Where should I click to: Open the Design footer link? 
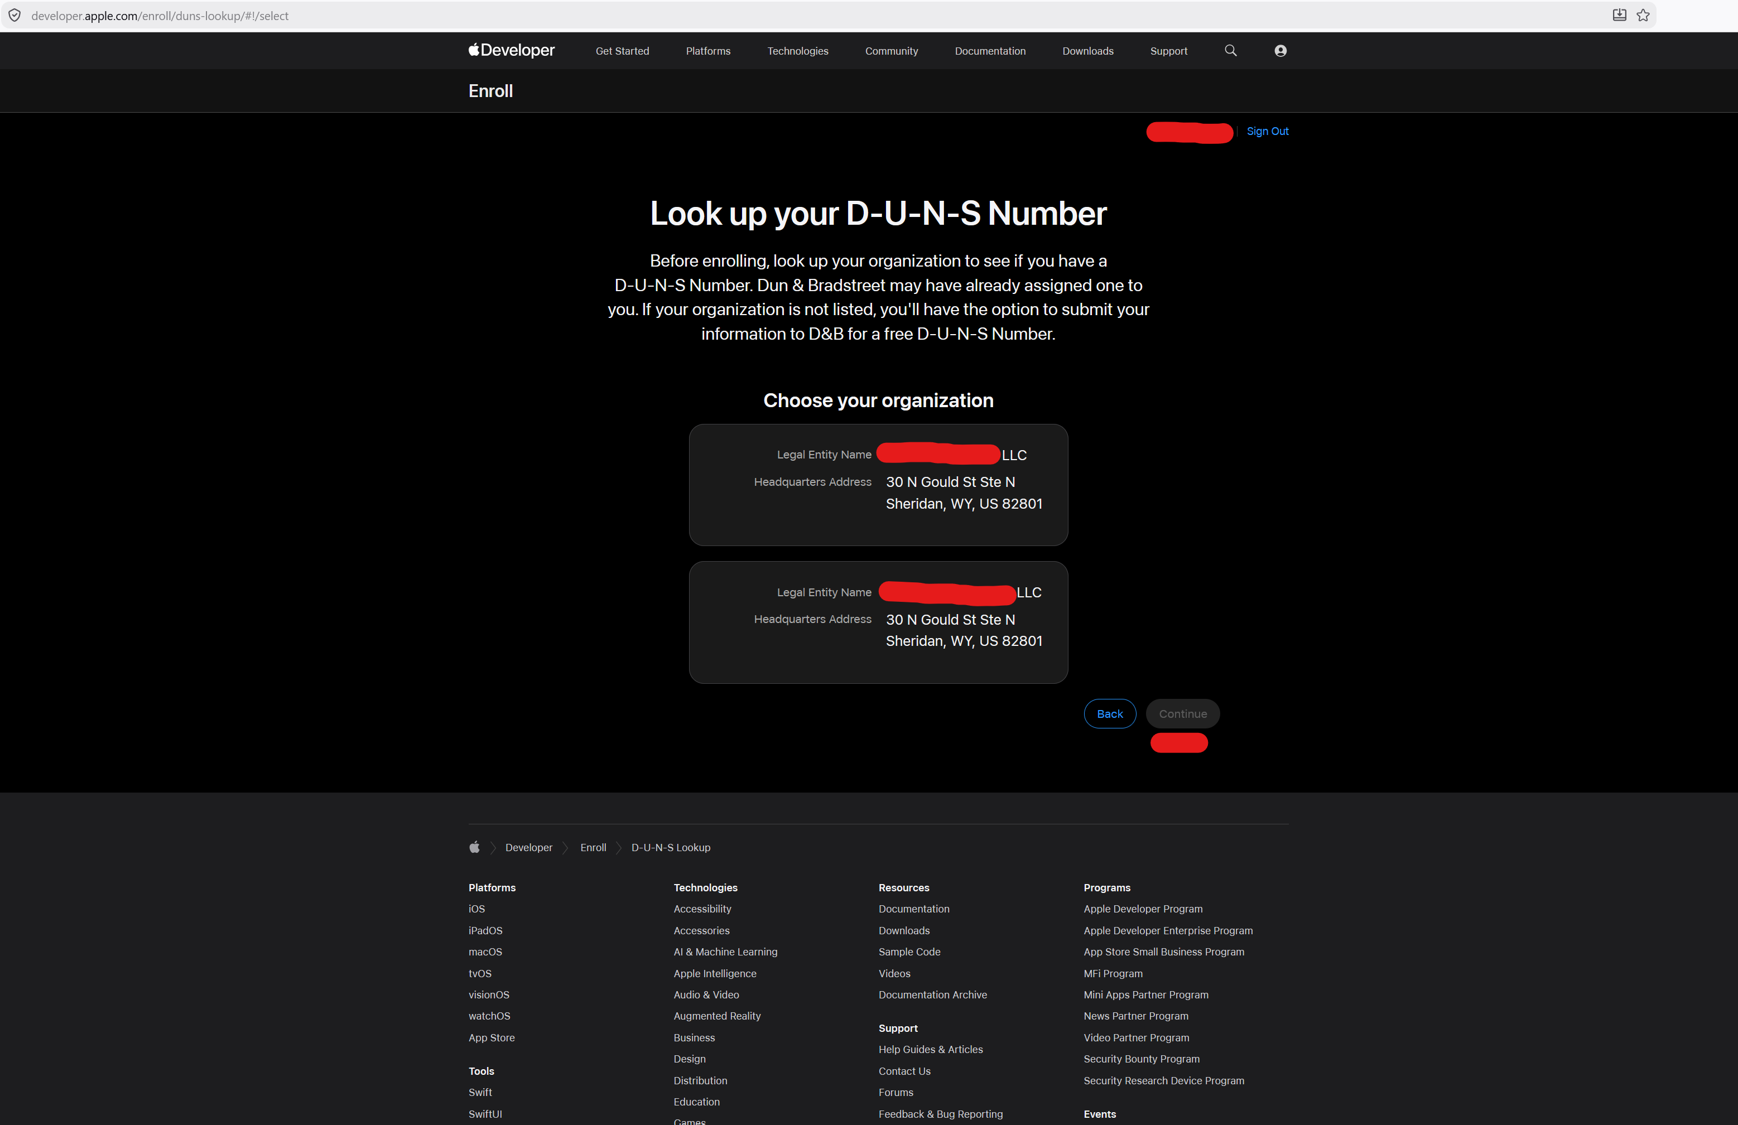690,1059
